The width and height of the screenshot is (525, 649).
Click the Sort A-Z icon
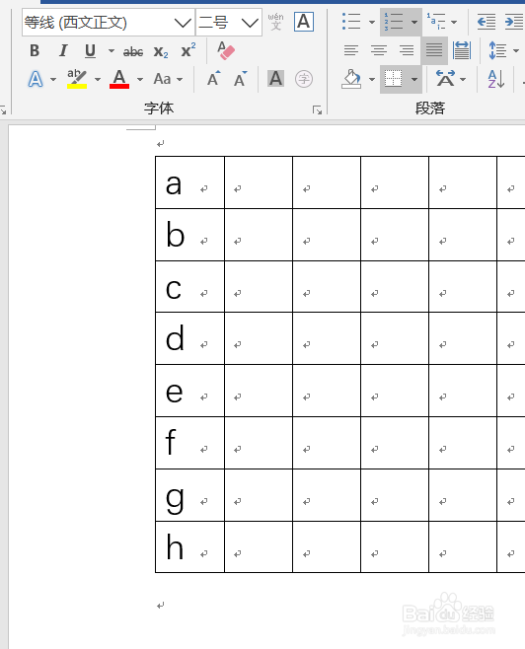[x=496, y=79]
